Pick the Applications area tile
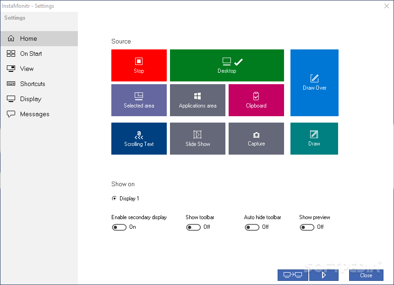The width and height of the screenshot is (394, 285). (x=197, y=100)
